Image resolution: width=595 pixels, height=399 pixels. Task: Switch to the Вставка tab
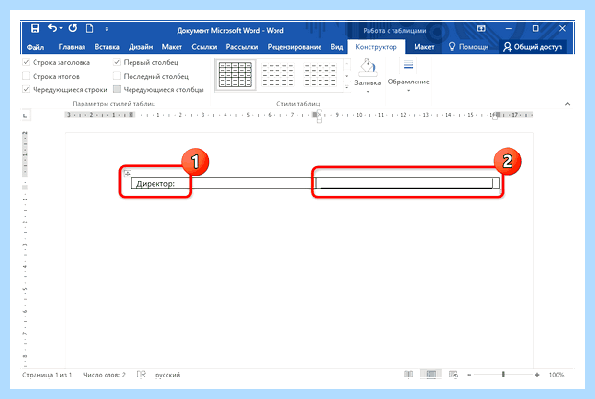click(107, 47)
